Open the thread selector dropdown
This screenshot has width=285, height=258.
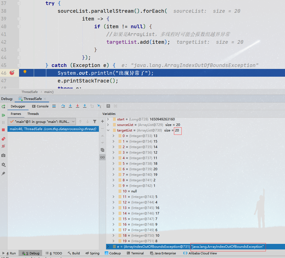coord(73,122)
